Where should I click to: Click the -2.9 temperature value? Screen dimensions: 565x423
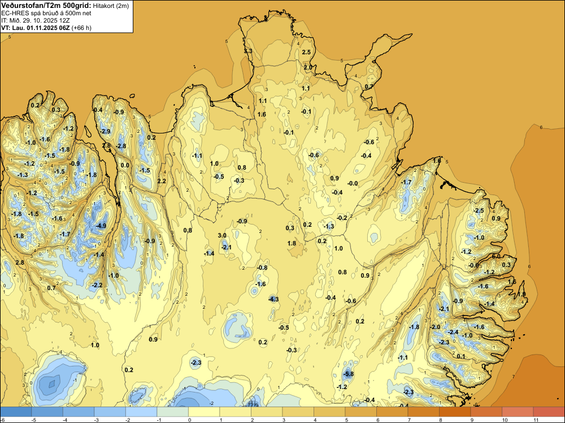(105, 131)
